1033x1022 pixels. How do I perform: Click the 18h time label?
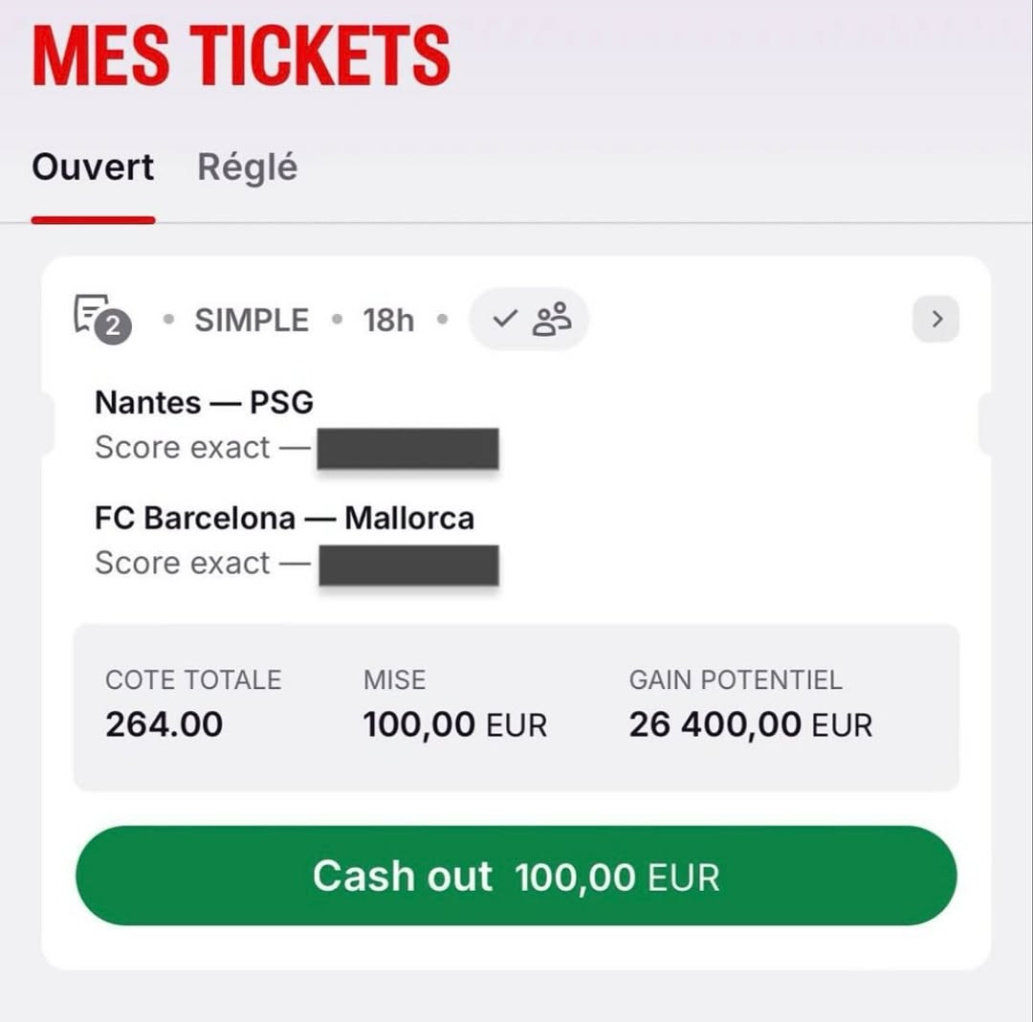(388, 321)
